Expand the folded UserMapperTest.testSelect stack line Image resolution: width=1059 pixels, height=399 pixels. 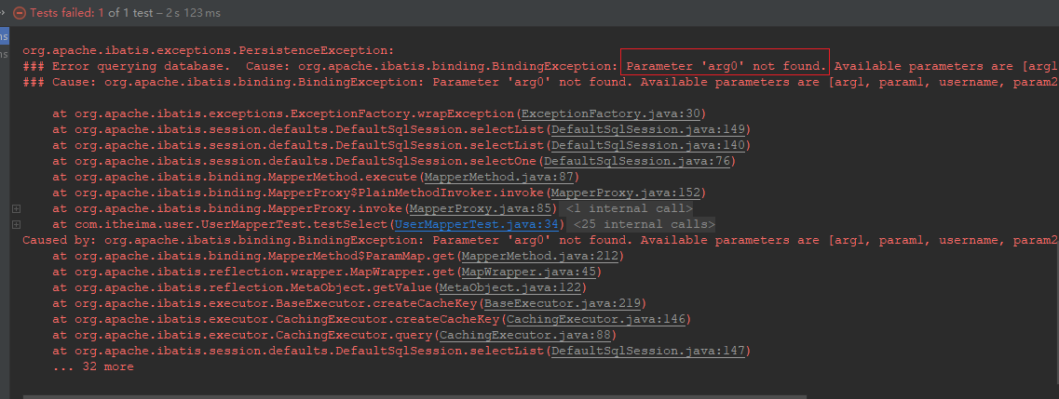tap(16, 224)
